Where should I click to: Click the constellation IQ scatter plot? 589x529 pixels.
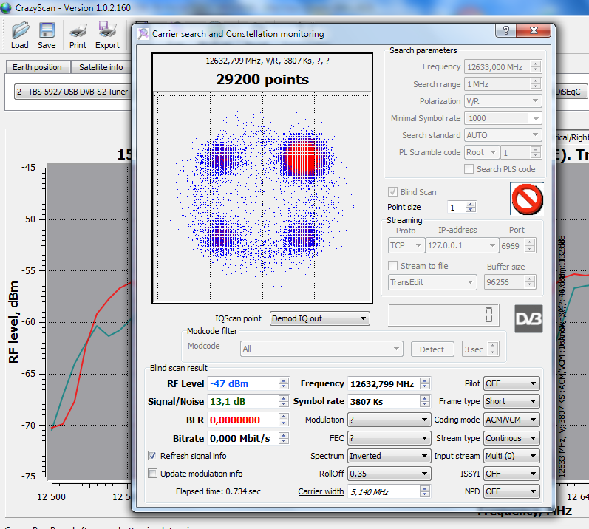(262, 197)
